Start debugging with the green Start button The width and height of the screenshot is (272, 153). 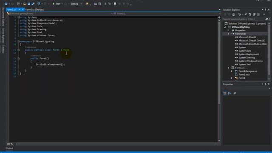pyautogui.click(x=57, y=4)
